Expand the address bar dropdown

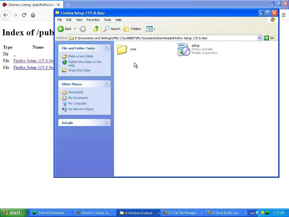click(260, 38)
